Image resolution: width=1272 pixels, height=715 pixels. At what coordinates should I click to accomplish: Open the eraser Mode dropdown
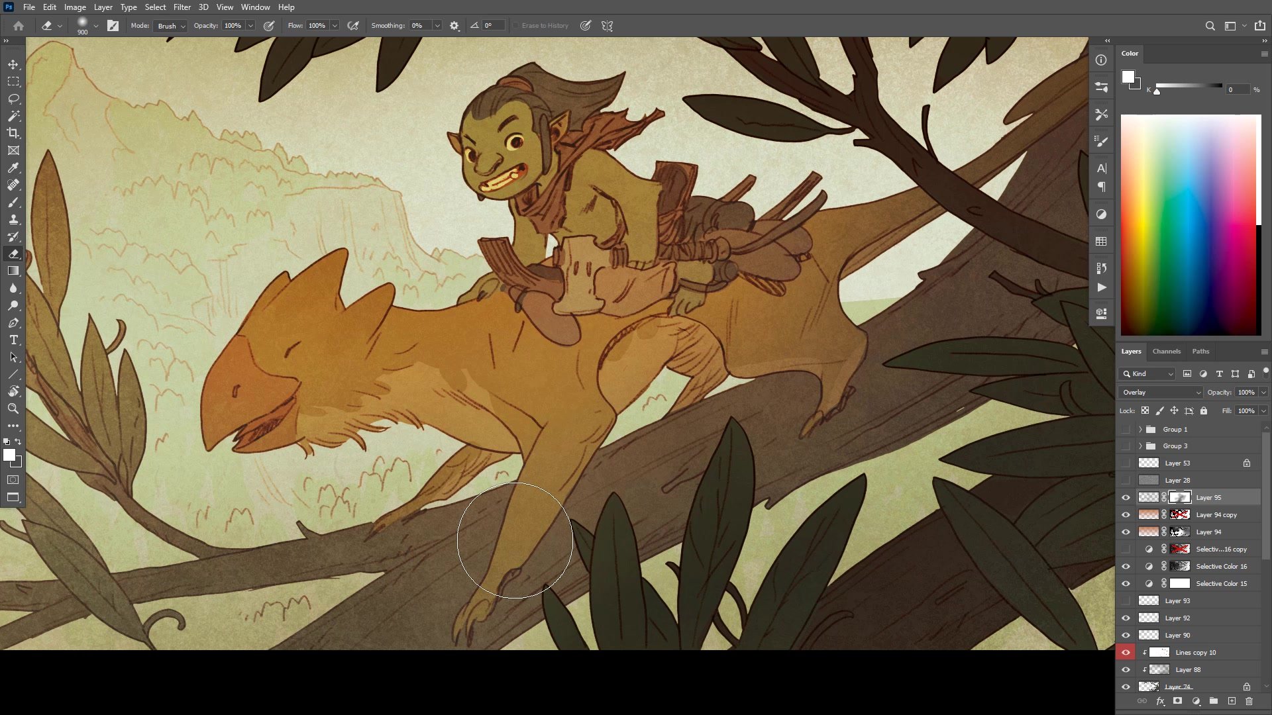tap(171, 26)
